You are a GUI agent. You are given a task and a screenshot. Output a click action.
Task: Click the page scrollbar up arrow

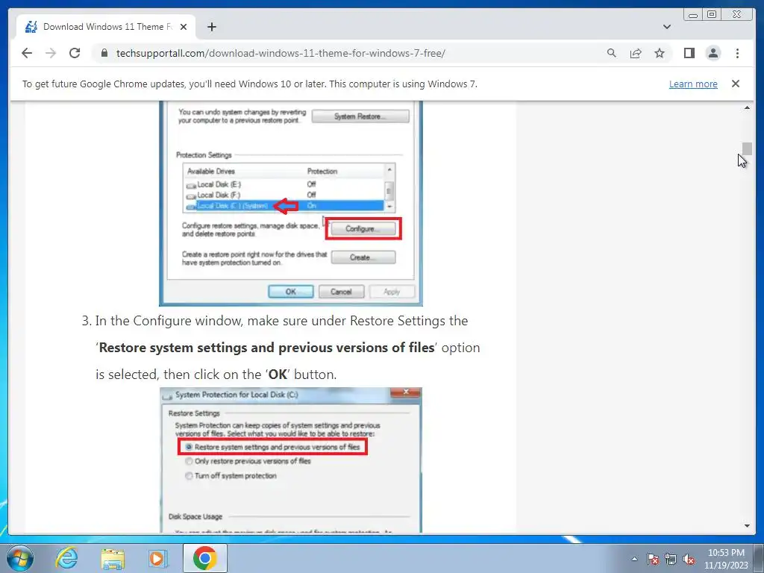click(x=747, y=107)
